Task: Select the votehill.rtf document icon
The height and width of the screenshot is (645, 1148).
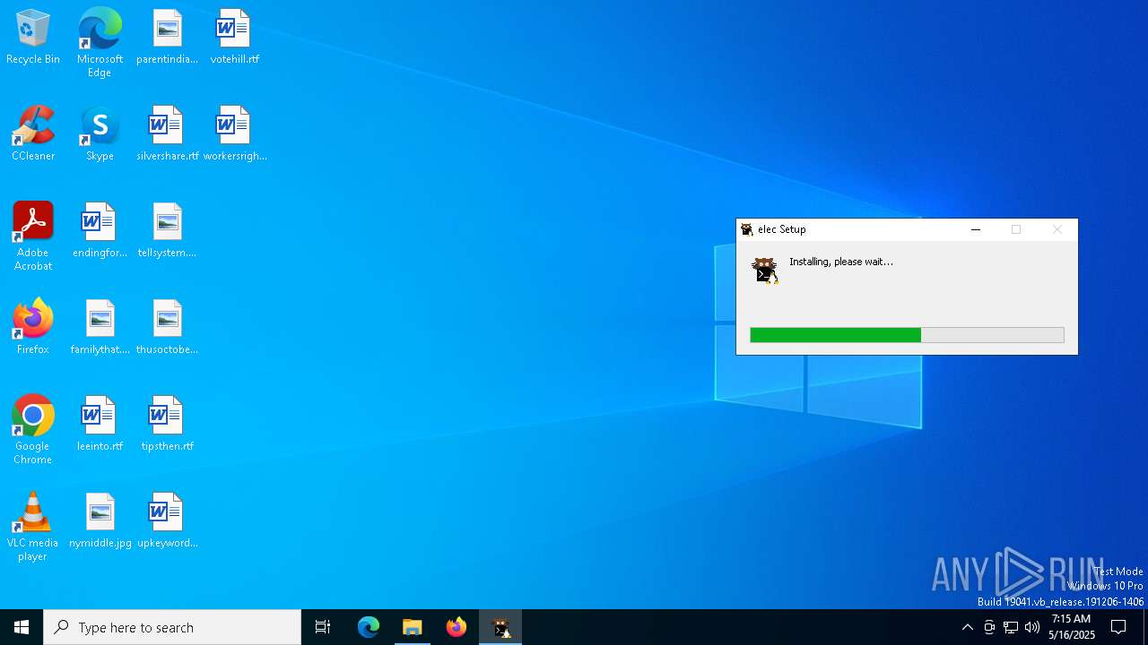Action: click(234, 38)
